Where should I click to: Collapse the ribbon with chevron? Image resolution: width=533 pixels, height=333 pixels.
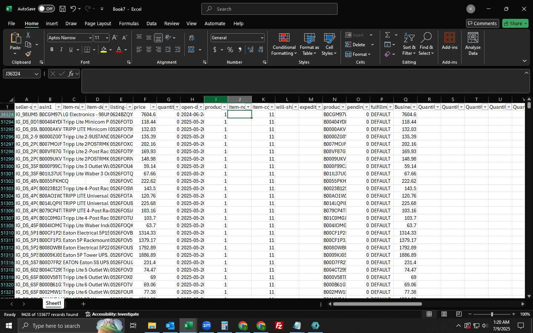tap(524, 61)
